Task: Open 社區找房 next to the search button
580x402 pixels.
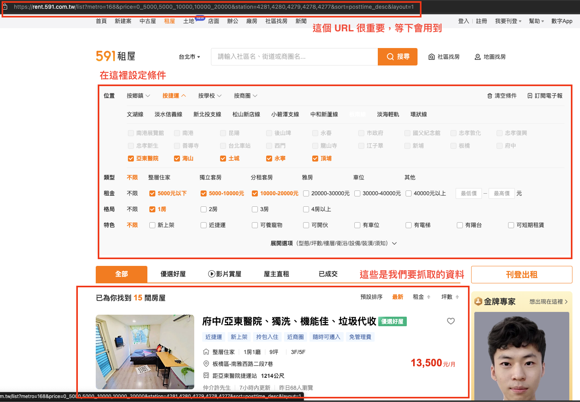Action: pyautogui.click(x=444, y=57)
